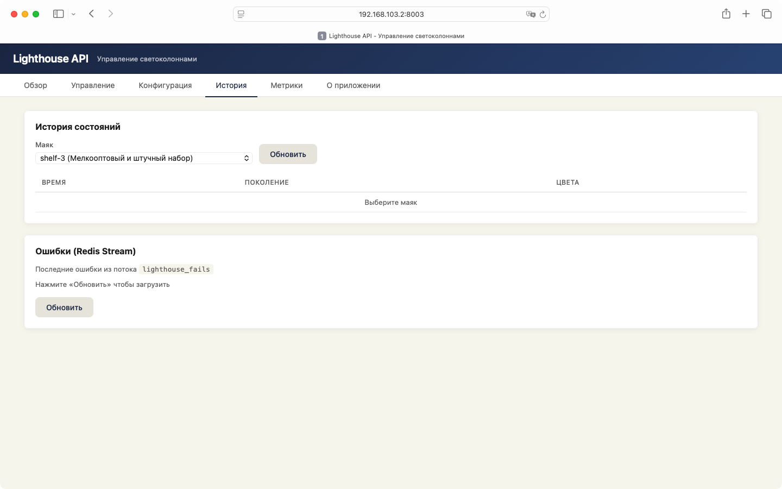Go to the Конфигурация tab

165,85
